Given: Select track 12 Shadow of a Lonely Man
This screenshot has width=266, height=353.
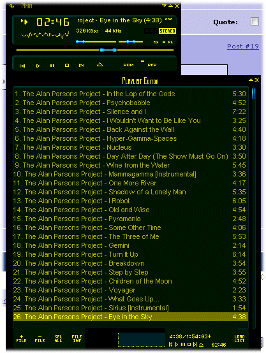Looking at the screenshot, I should 131,192.
